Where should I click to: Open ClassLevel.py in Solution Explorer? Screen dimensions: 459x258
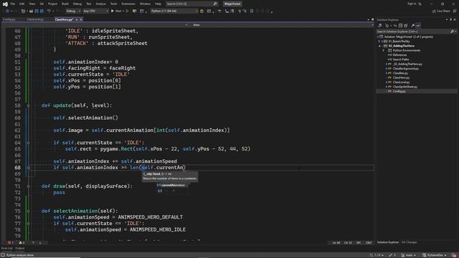click(401, 82)
